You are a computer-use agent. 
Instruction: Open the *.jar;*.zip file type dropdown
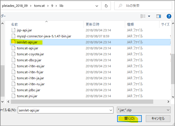[144, 110]
